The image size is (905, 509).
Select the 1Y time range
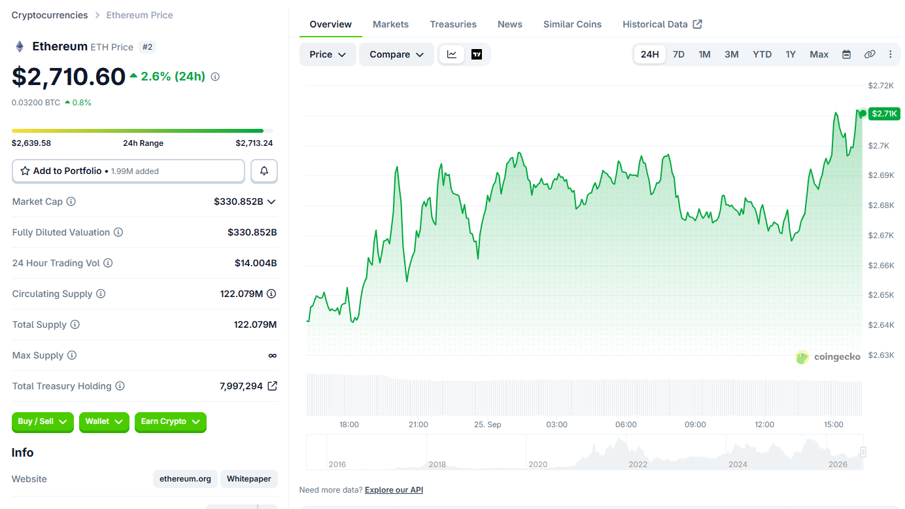[791, 54]
